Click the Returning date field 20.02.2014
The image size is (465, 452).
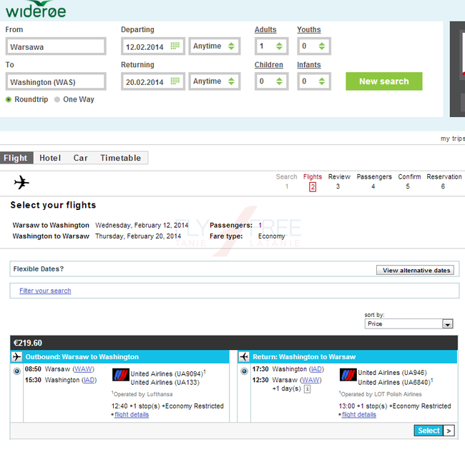(153, 81)
